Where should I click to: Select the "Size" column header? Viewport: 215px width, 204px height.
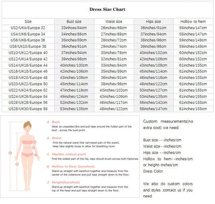pyautogui.click(x=28, y=22)
